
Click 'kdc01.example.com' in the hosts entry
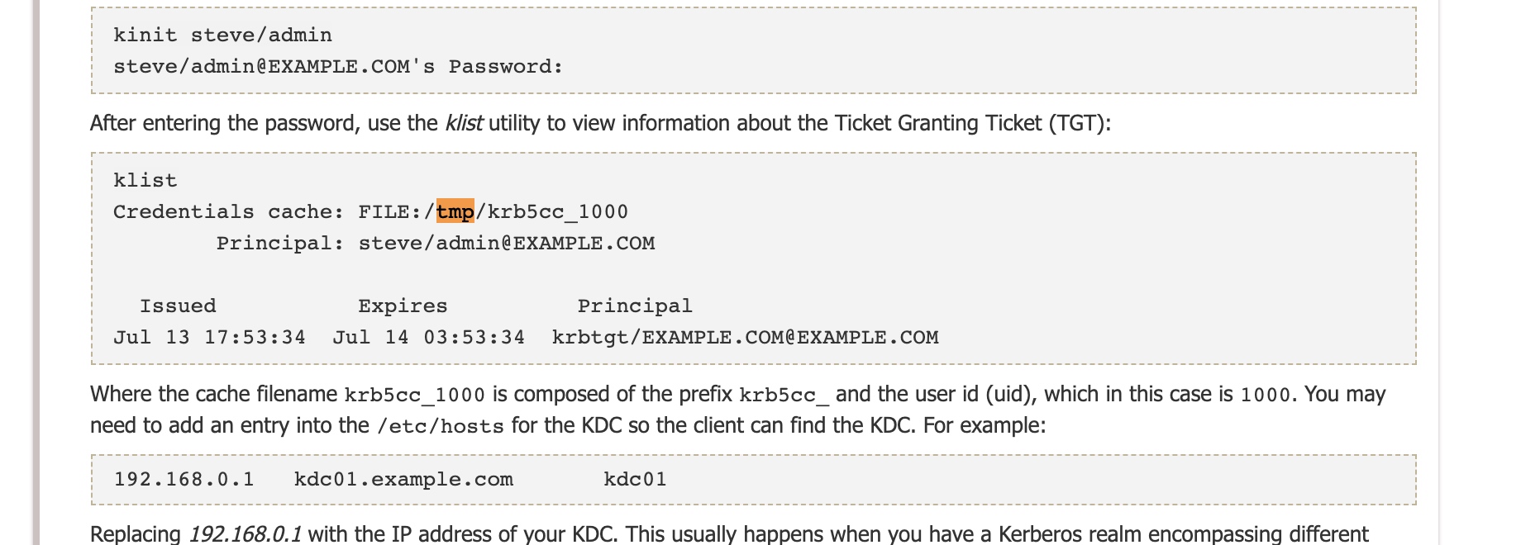tap(403, 480)
